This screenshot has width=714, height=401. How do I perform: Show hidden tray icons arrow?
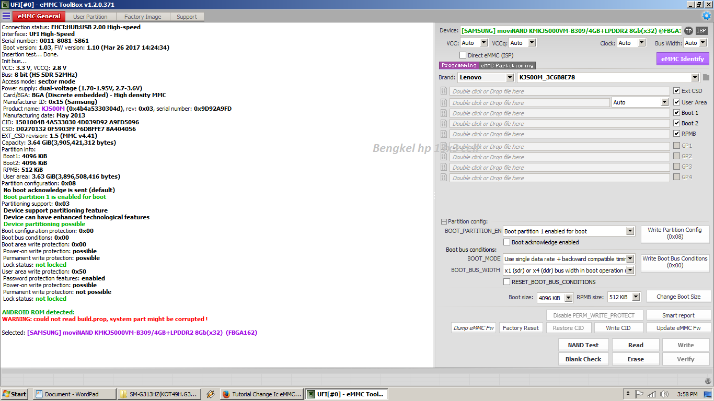(627, 394)
